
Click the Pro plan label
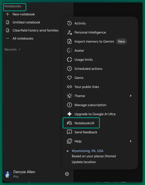click(x=16, y=177)
